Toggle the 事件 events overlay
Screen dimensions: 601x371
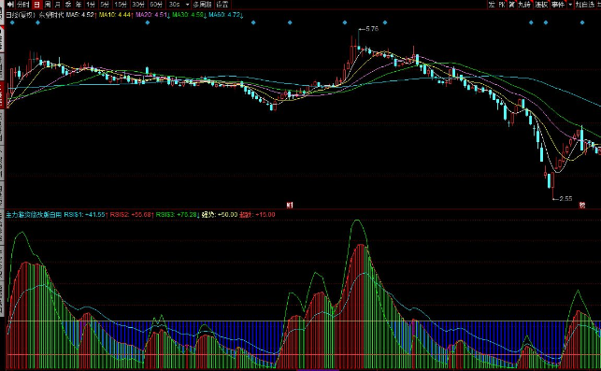tap(558, 5)
